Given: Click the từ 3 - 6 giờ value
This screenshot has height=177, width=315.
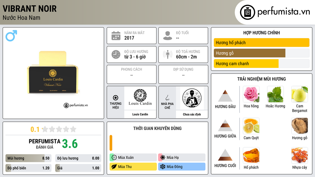Looking at the screenshot, I should [135, 57].
